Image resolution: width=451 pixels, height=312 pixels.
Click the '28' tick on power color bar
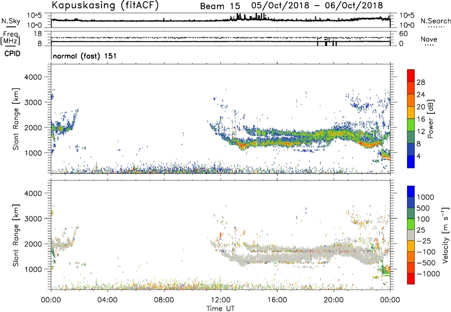click(x=421, y=82)
